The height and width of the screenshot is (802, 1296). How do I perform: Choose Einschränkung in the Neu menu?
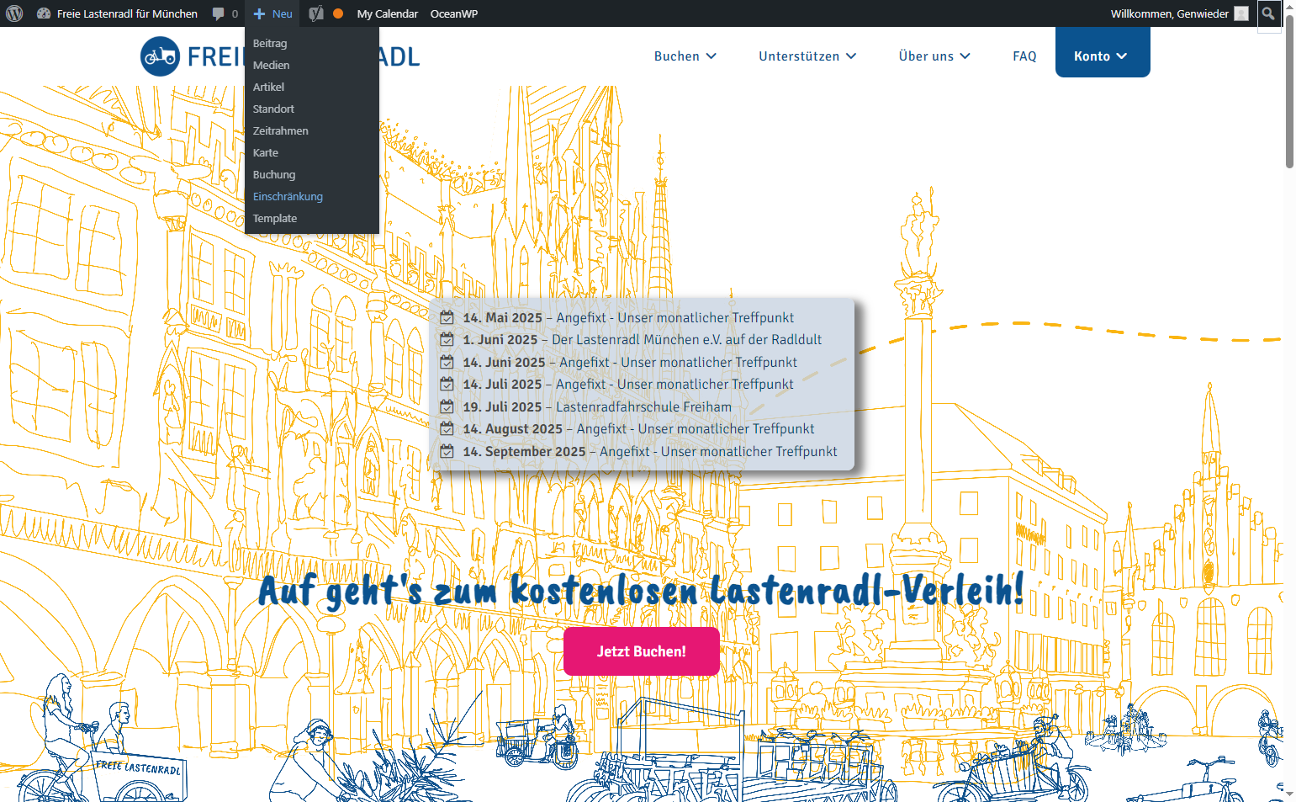312,196
